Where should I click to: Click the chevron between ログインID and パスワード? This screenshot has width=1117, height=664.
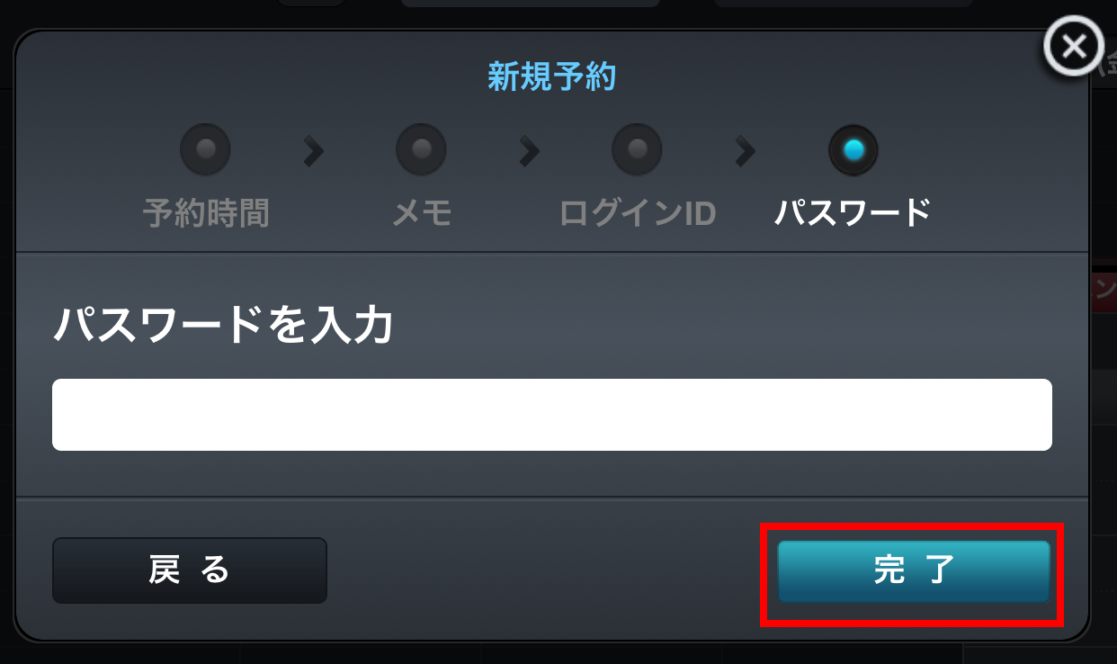point(745,151)
